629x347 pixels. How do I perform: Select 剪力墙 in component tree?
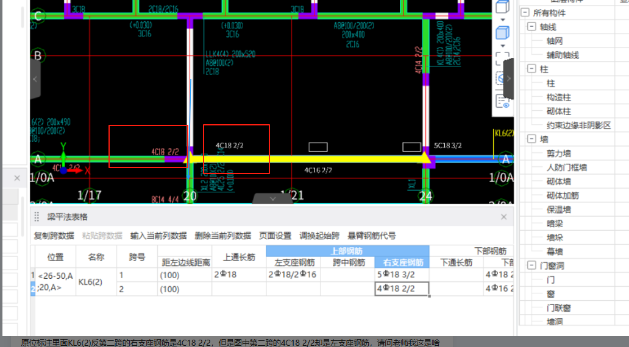pyautogui.click(x=558, y=153)
